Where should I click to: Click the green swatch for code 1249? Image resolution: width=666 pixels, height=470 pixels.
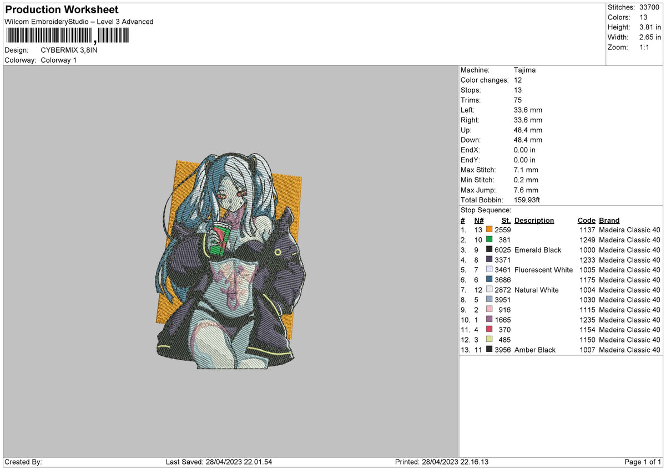point(489,239)
